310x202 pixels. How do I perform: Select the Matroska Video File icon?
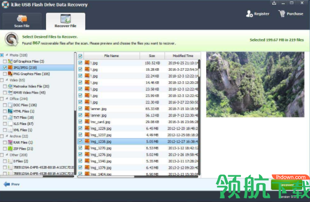click(x=10, y=86)
